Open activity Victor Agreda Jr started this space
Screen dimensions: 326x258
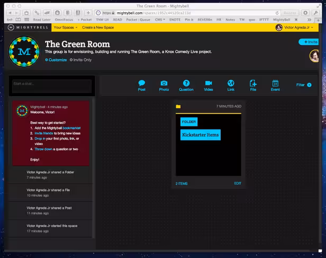pyautogui.click(x=50, y=228)
